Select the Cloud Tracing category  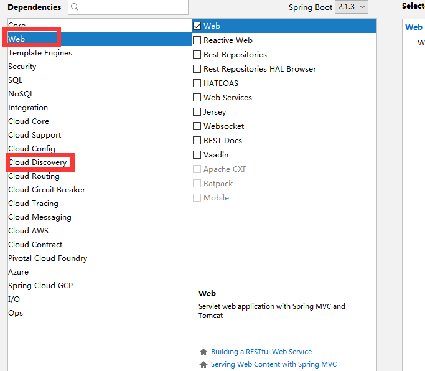click(x=100, y=204)
